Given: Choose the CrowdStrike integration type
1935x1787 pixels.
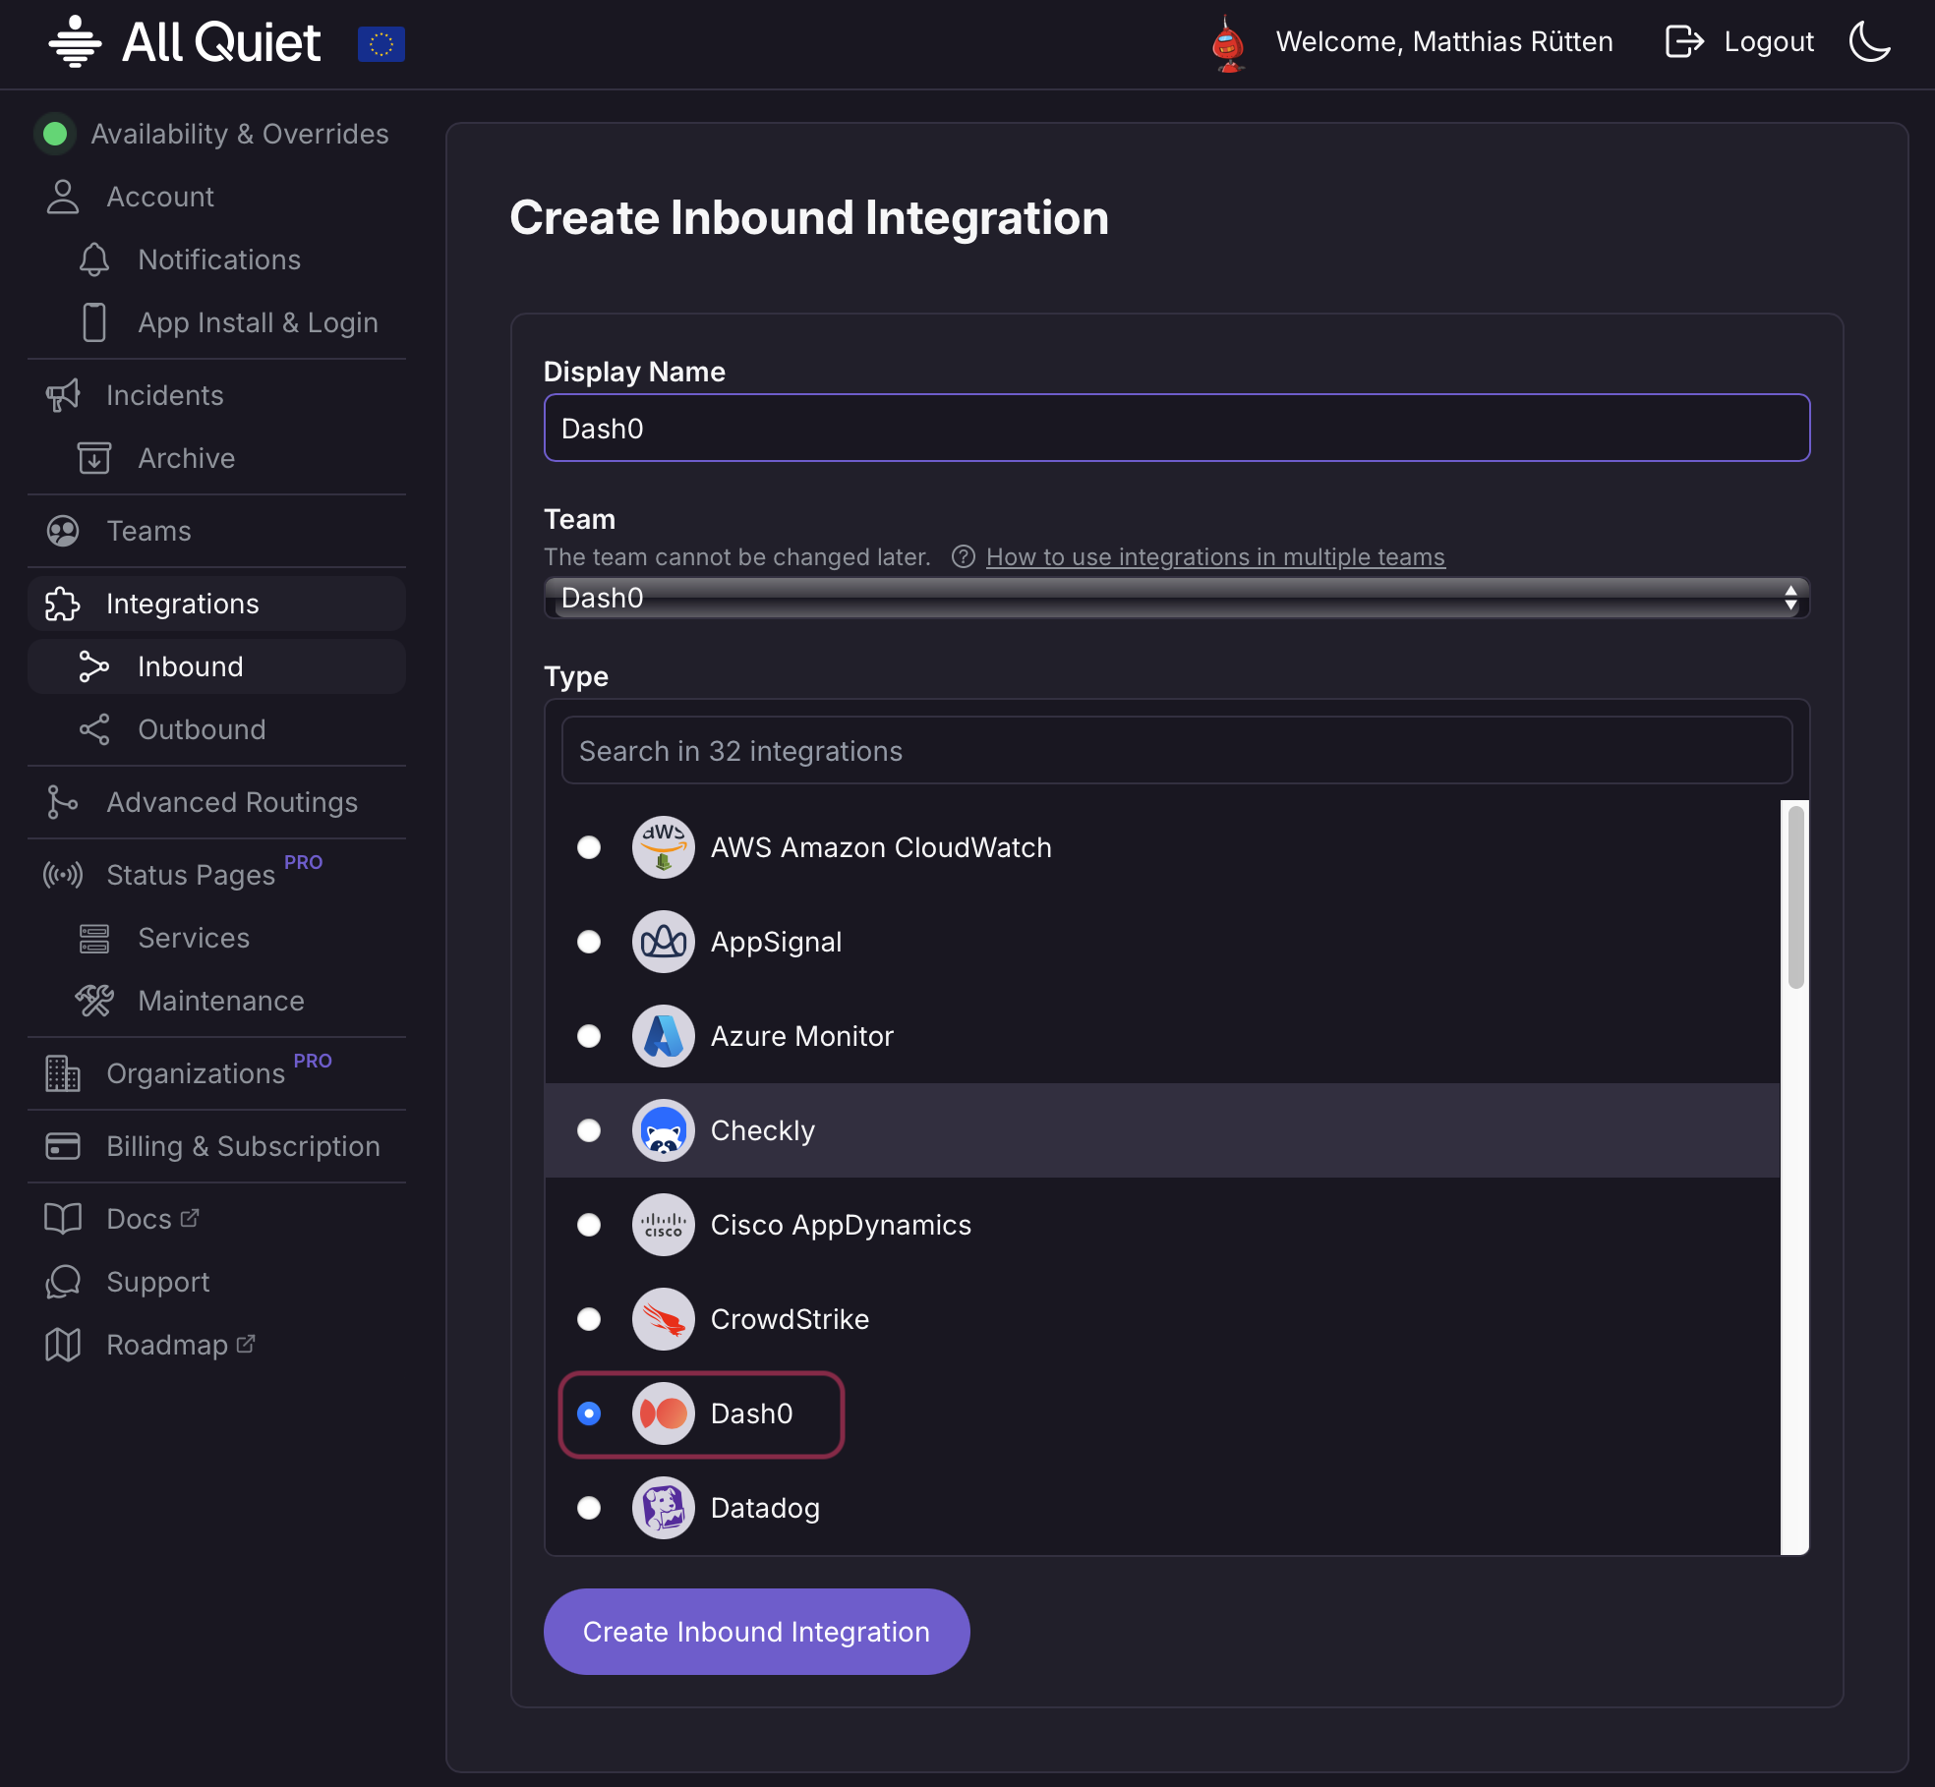Looking at the screenshot, I should [589, 1319].
